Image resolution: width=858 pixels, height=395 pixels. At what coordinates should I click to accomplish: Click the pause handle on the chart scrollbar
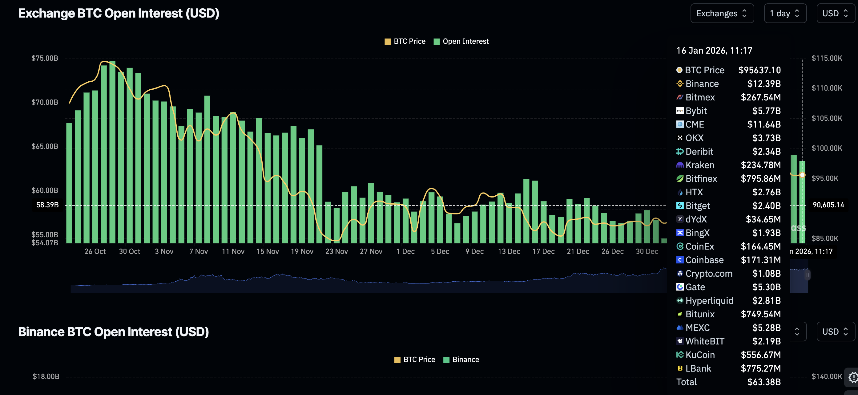(807, 275)
